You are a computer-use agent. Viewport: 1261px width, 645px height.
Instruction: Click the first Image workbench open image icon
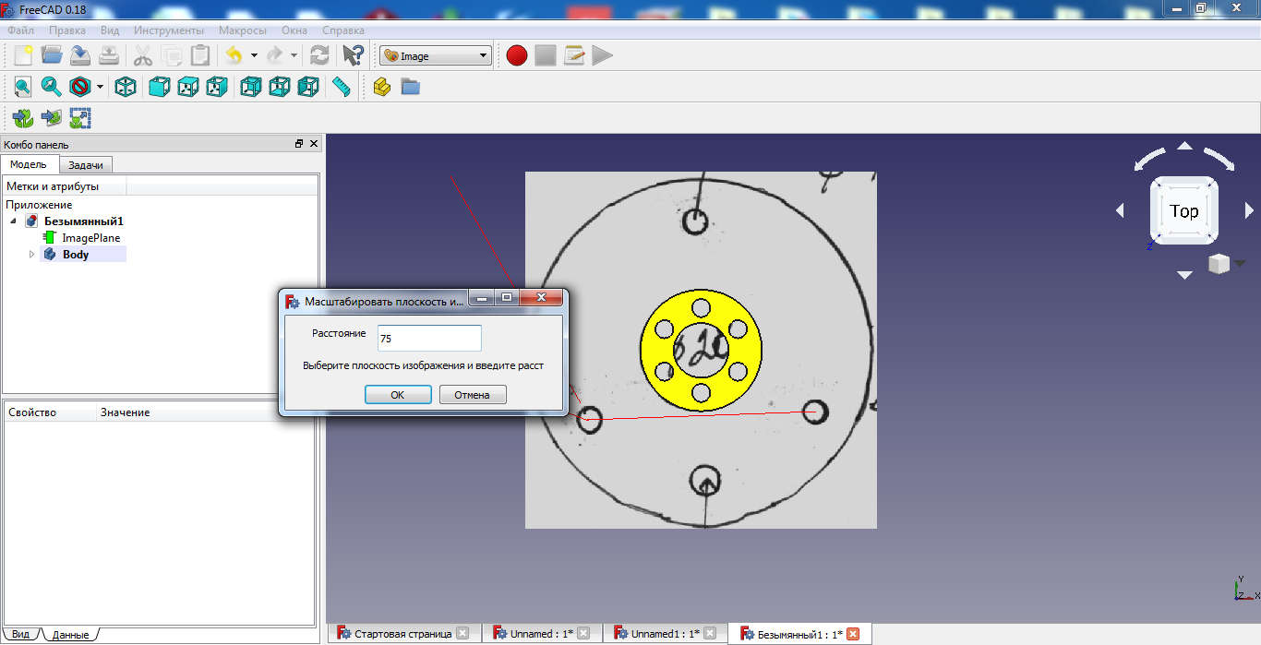point(23,118)
